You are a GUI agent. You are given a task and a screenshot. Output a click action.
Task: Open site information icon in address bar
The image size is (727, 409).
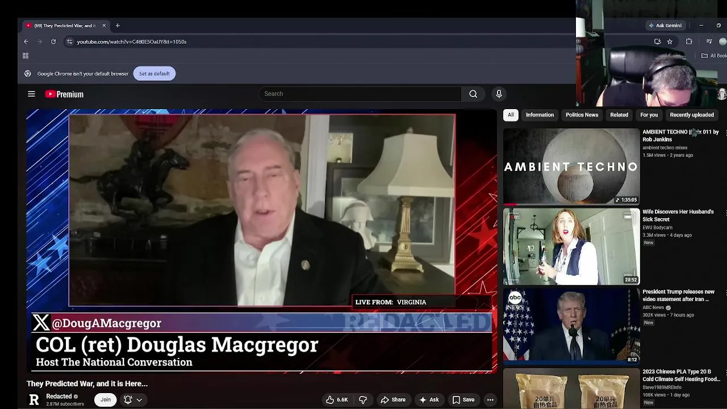69,41
